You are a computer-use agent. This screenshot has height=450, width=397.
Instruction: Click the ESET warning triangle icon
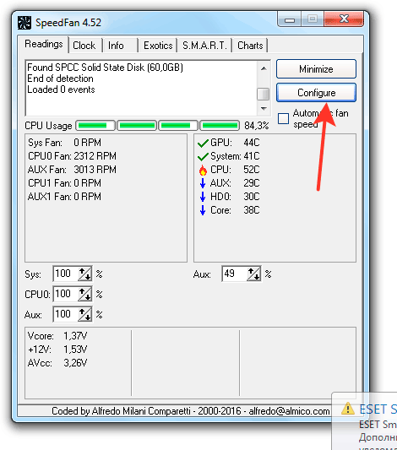coord(348,408)
